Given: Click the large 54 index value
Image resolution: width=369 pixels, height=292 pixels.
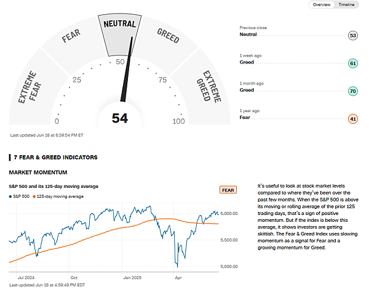Looking at the screenshot, I should (x=120, y=118).
